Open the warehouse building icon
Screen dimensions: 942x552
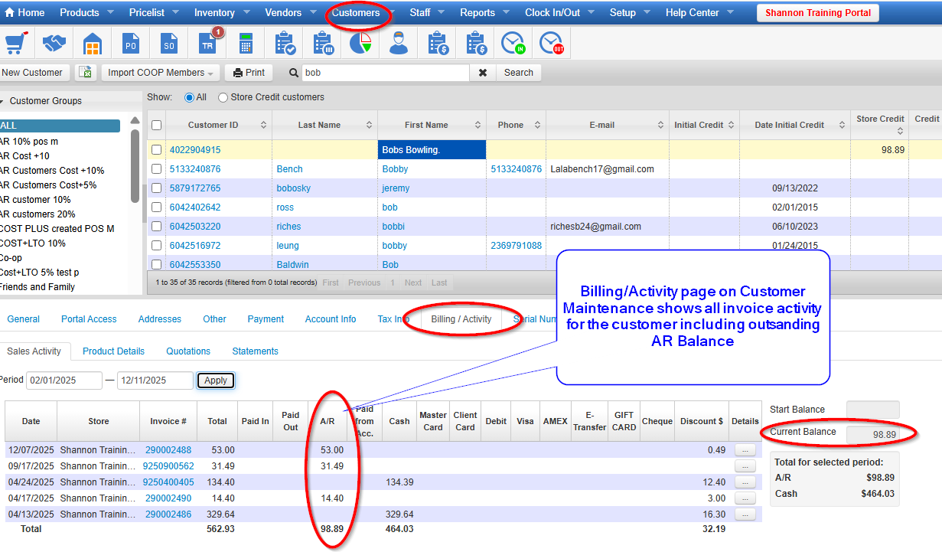[x=93, y=44]
